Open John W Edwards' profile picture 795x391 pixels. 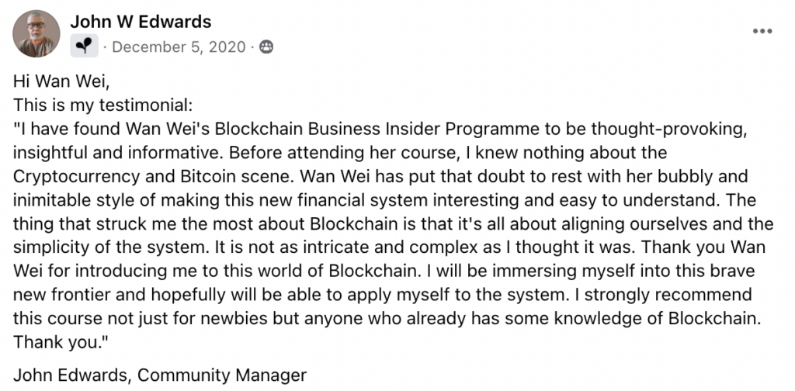pyautogui.click(x=36, y=33)
